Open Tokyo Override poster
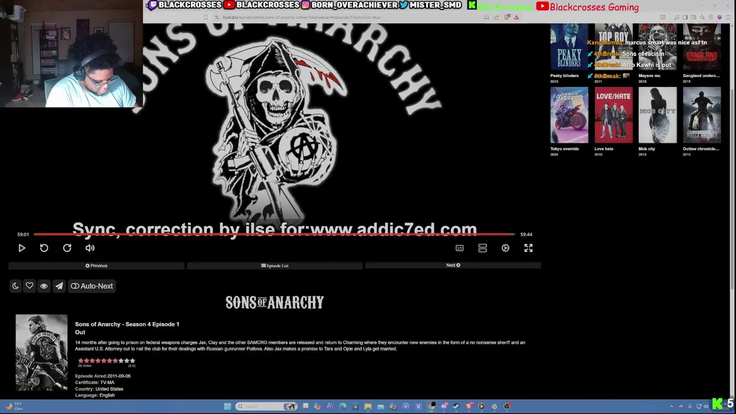 click(x=569, y=115)
